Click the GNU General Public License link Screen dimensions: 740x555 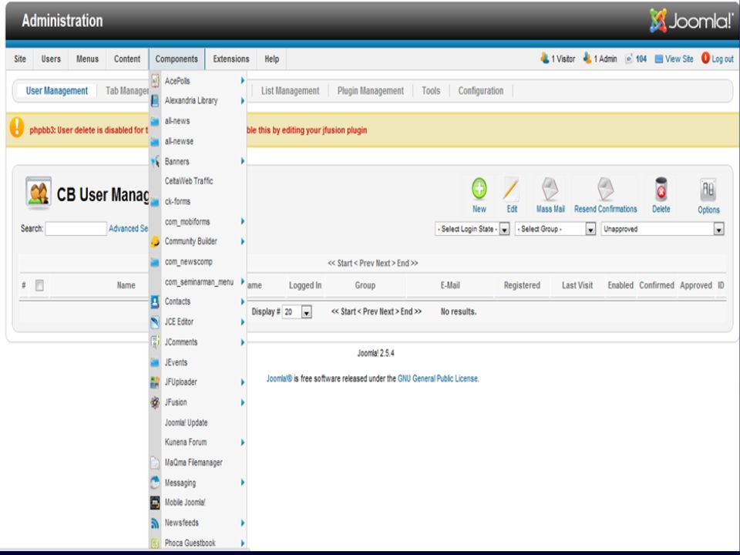[438, 378]
